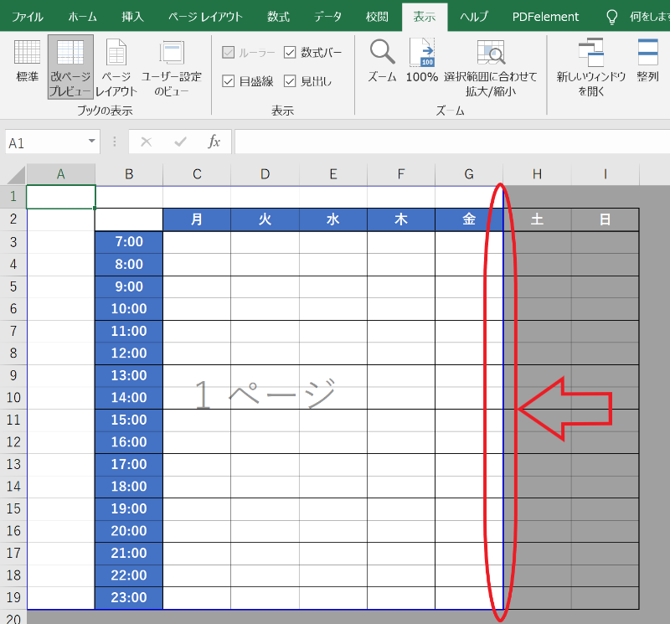Click the 何をしますか search box

[x=645, y=17]
